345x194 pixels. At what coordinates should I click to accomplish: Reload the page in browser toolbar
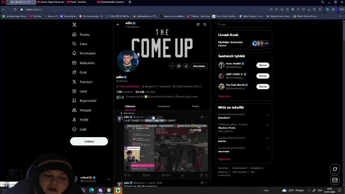pos(15,9)
